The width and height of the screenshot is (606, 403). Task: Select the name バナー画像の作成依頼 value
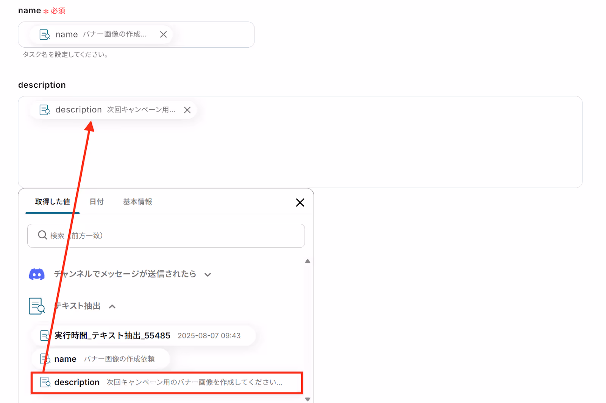(x=101, y=359)
